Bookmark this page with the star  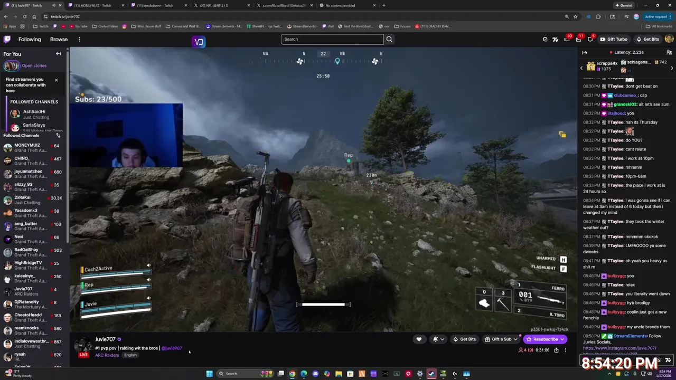pyautogui.click(x=576, y=16)
